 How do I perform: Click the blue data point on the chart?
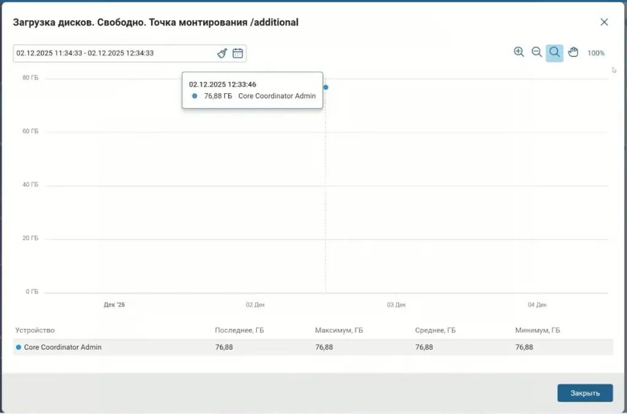[326, 88]
